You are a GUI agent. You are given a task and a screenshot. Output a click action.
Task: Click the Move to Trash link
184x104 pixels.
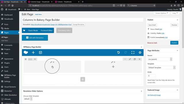point(152,43)
